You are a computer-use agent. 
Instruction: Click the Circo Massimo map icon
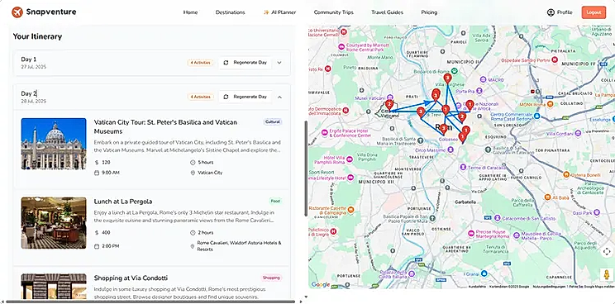tap(451, 150)
